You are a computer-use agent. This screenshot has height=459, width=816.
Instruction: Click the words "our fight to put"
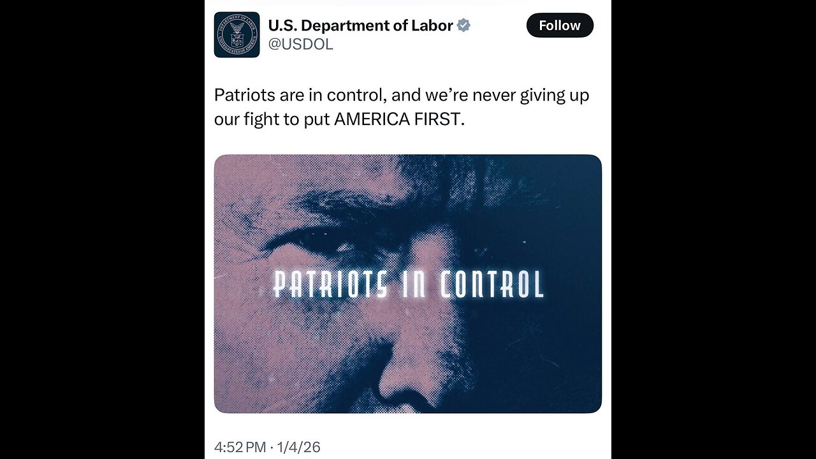coord(272,119)
